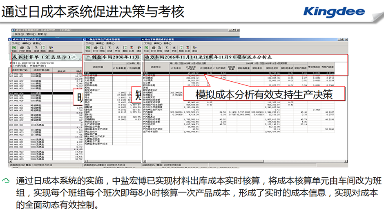Click 过滤 filter icon in 成本计算单 toolbar

tap(37, 48)
